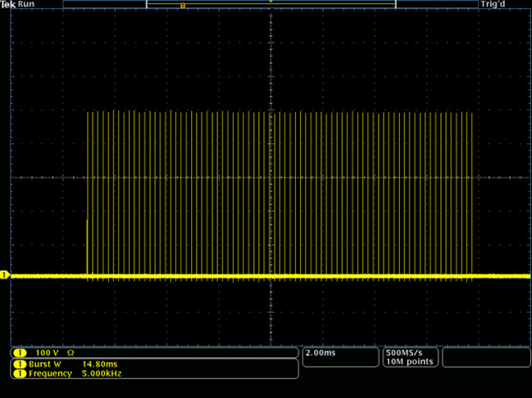Click the orange trigger position marker in record bar
The image size is (532, 398).
point(183,5)
